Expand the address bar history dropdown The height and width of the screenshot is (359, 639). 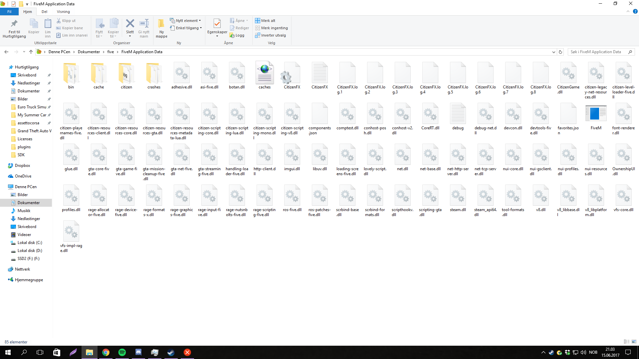tap(553, 52)
